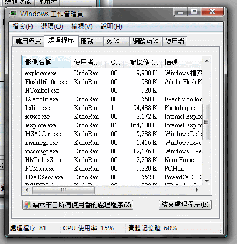Sort by 記憶體 column header
The width and height of the screenshot is (237, 244).
point(144,62)
